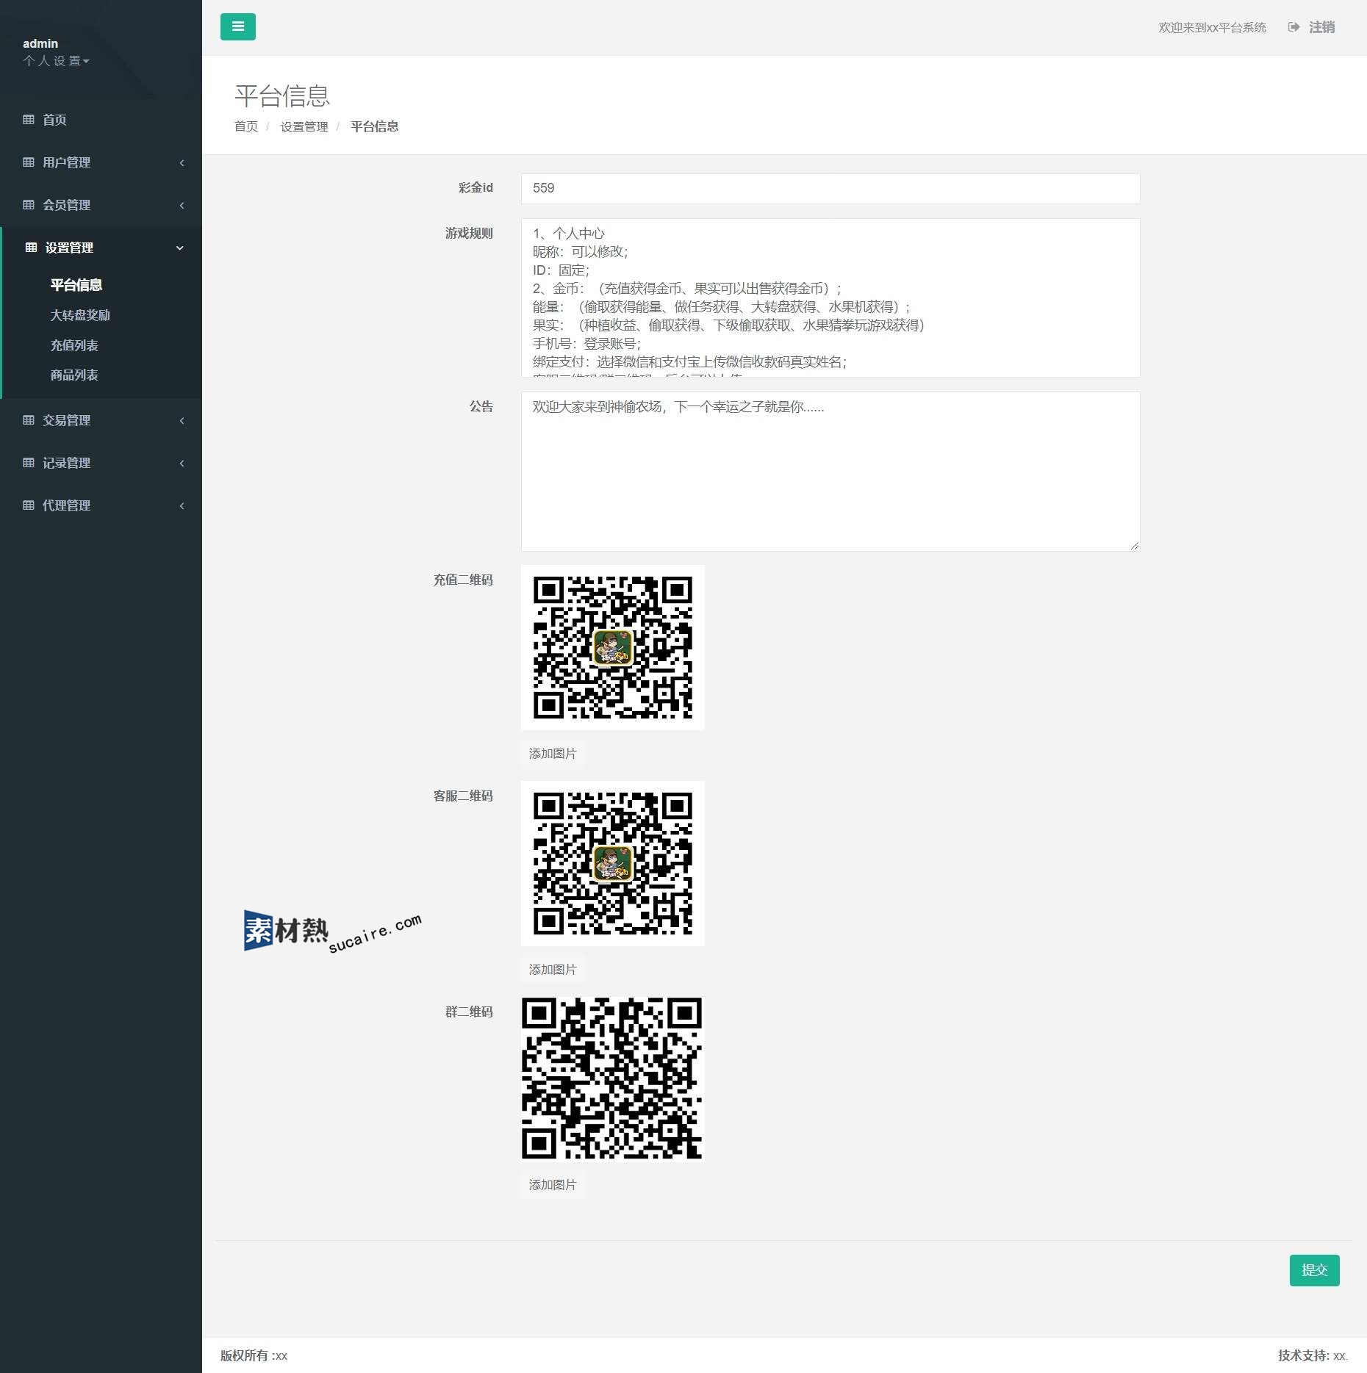Expand the 记录管理 chevron arrow
Image resolution: width=1367 pixels, height=1373 pixels.
182,463
